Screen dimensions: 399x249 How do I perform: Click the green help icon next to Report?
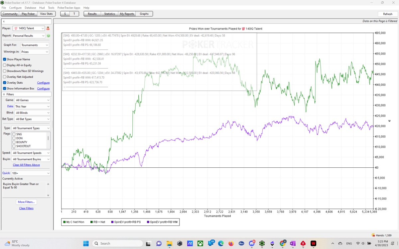(x=48, y=36)
